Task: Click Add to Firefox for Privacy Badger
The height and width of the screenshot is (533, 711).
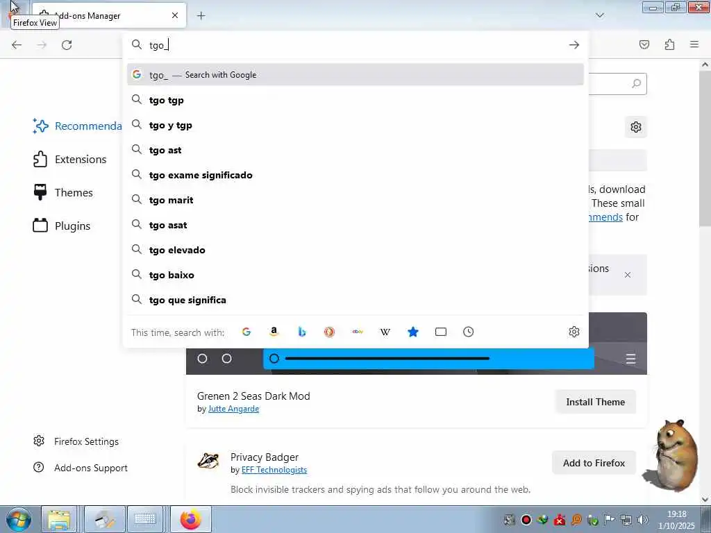Action: click(x=594, y=463)
